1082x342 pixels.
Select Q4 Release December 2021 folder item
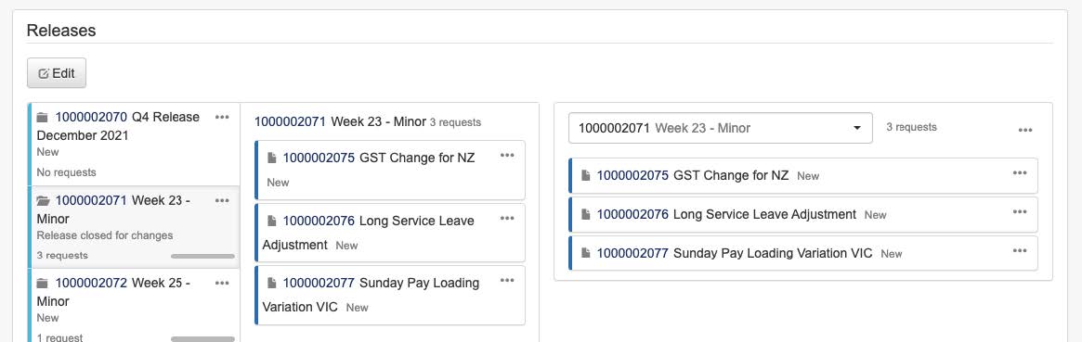coord(135,145)
